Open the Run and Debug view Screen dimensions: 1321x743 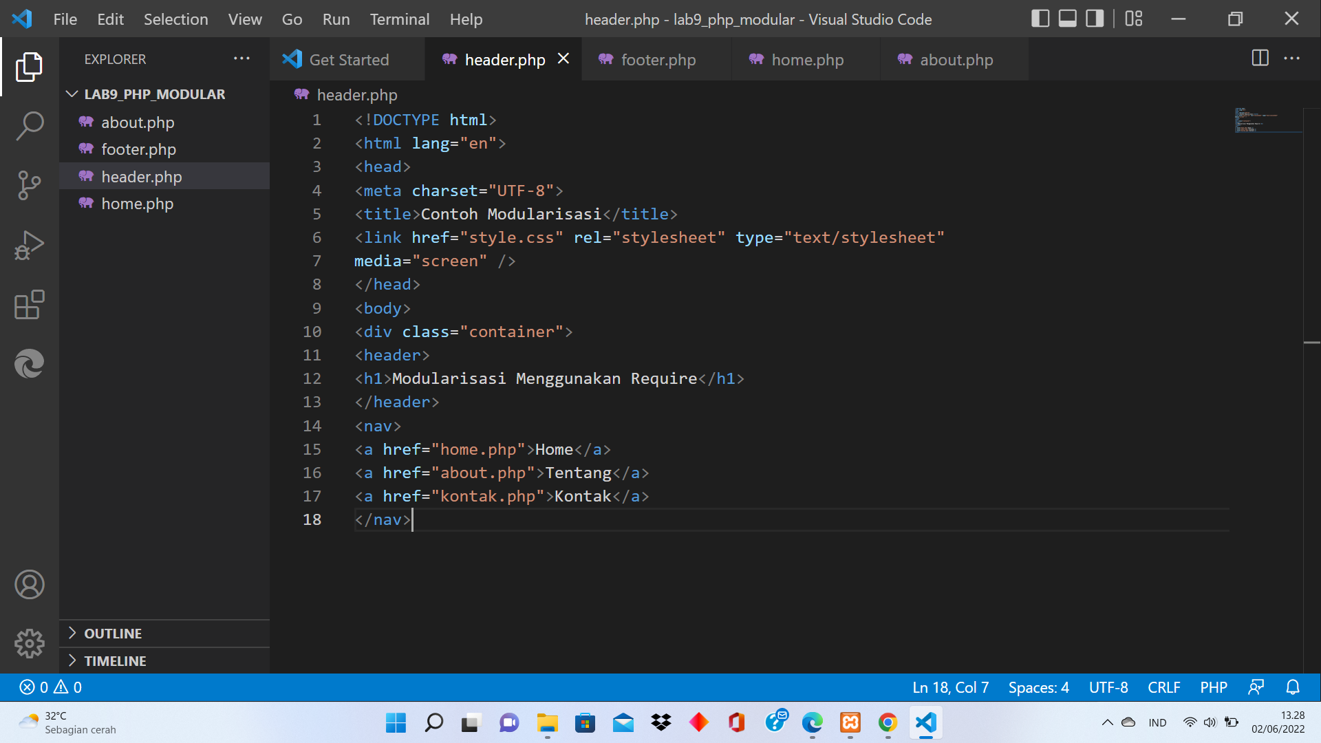pos(30,244)
